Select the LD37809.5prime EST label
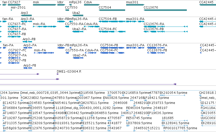Viewport: 216px width, 132px height. [139, 123]
